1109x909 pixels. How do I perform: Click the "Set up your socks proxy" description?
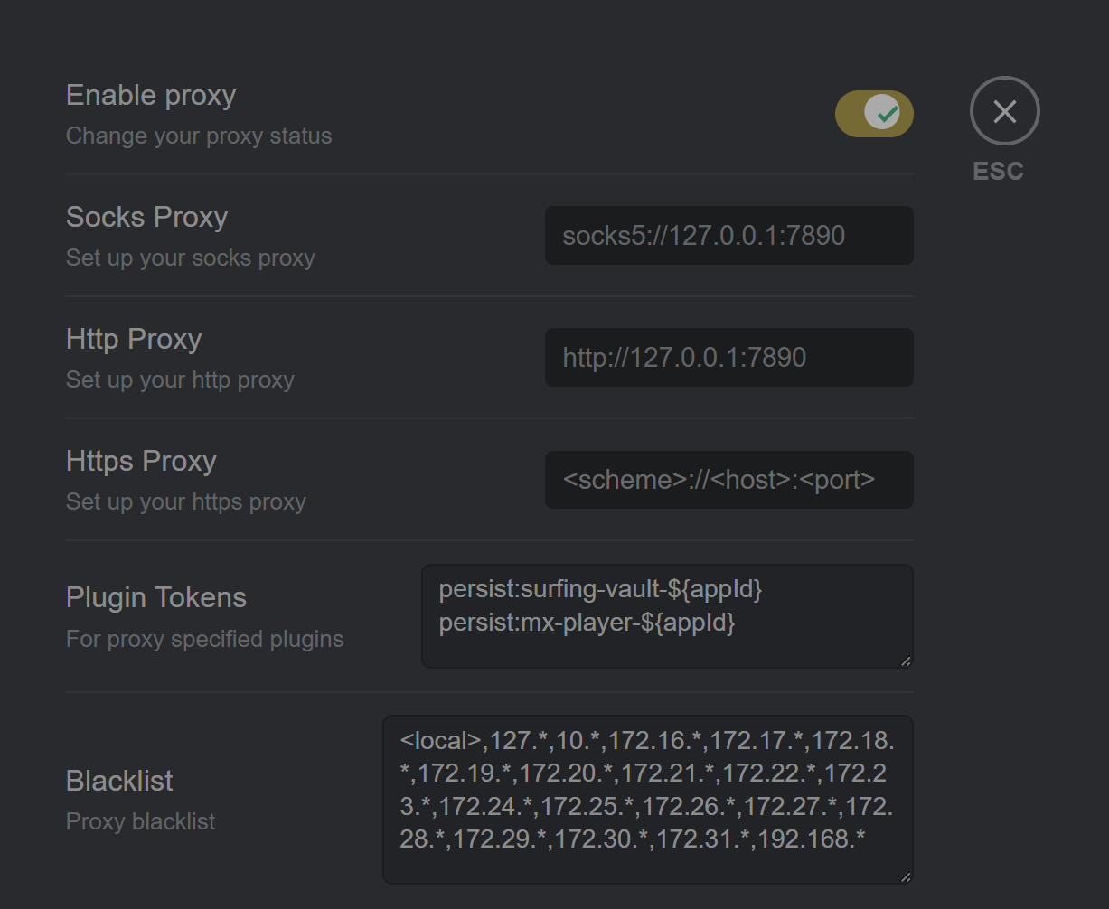[x=191, y=258]
